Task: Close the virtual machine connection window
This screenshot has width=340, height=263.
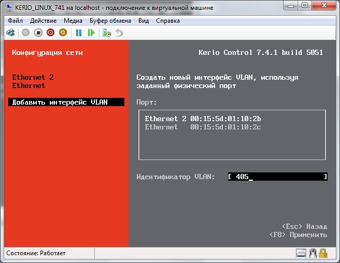Action: click(324, 6)
